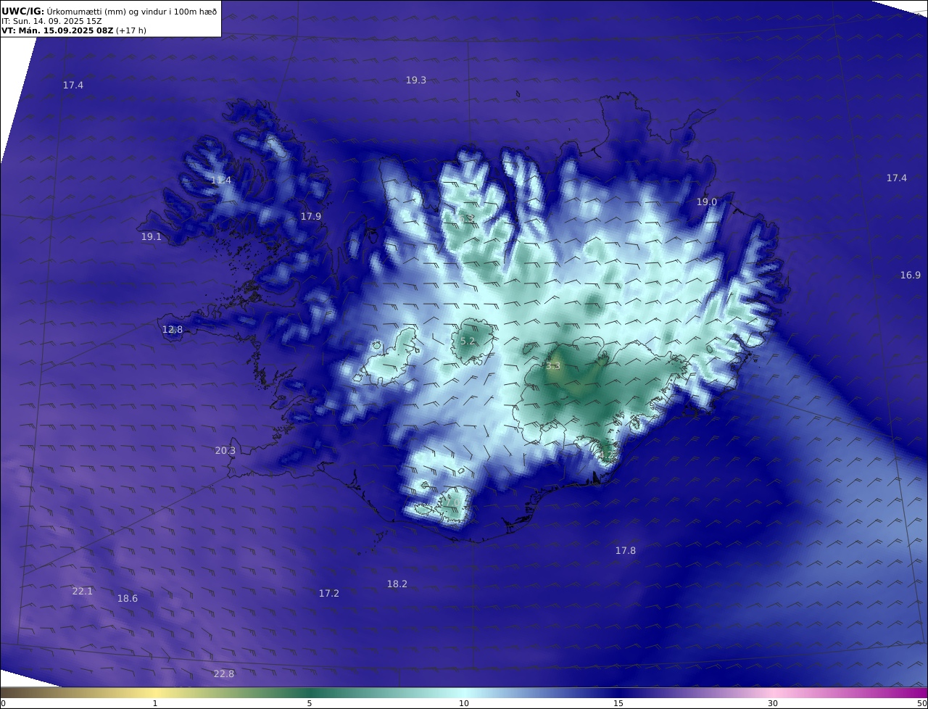Click the colorbar tick label 5
The image size is (928, 709).
pos(310,703)
